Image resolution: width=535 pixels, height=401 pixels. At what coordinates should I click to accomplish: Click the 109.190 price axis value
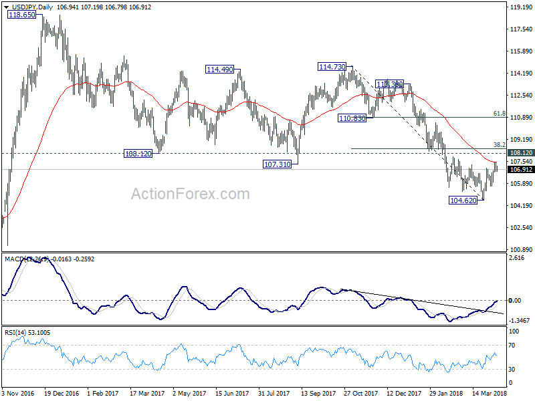521,140
